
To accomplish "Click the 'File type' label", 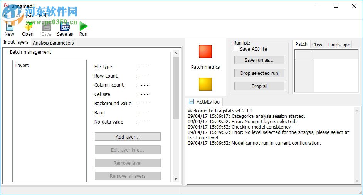I will pyautogui.click(x=103, y=67).
